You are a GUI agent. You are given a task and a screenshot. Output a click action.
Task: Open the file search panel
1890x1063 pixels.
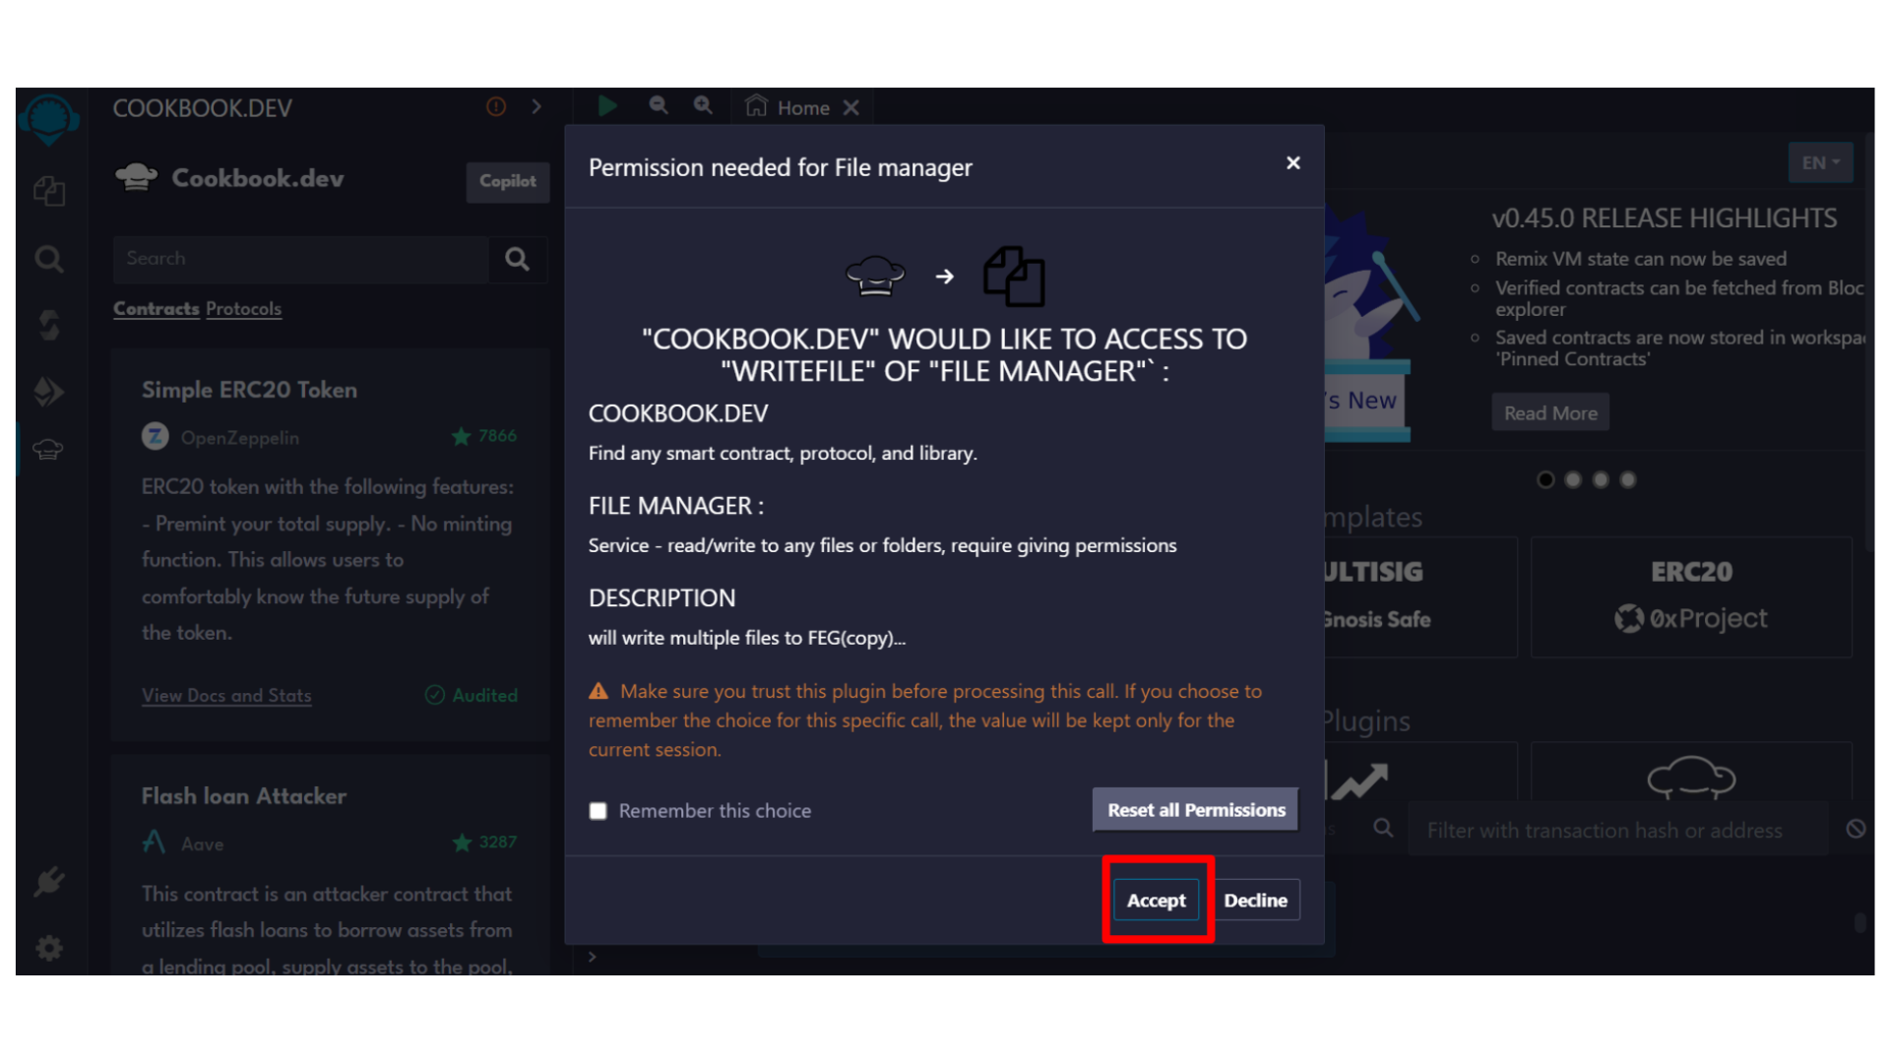tap(48, 258)
